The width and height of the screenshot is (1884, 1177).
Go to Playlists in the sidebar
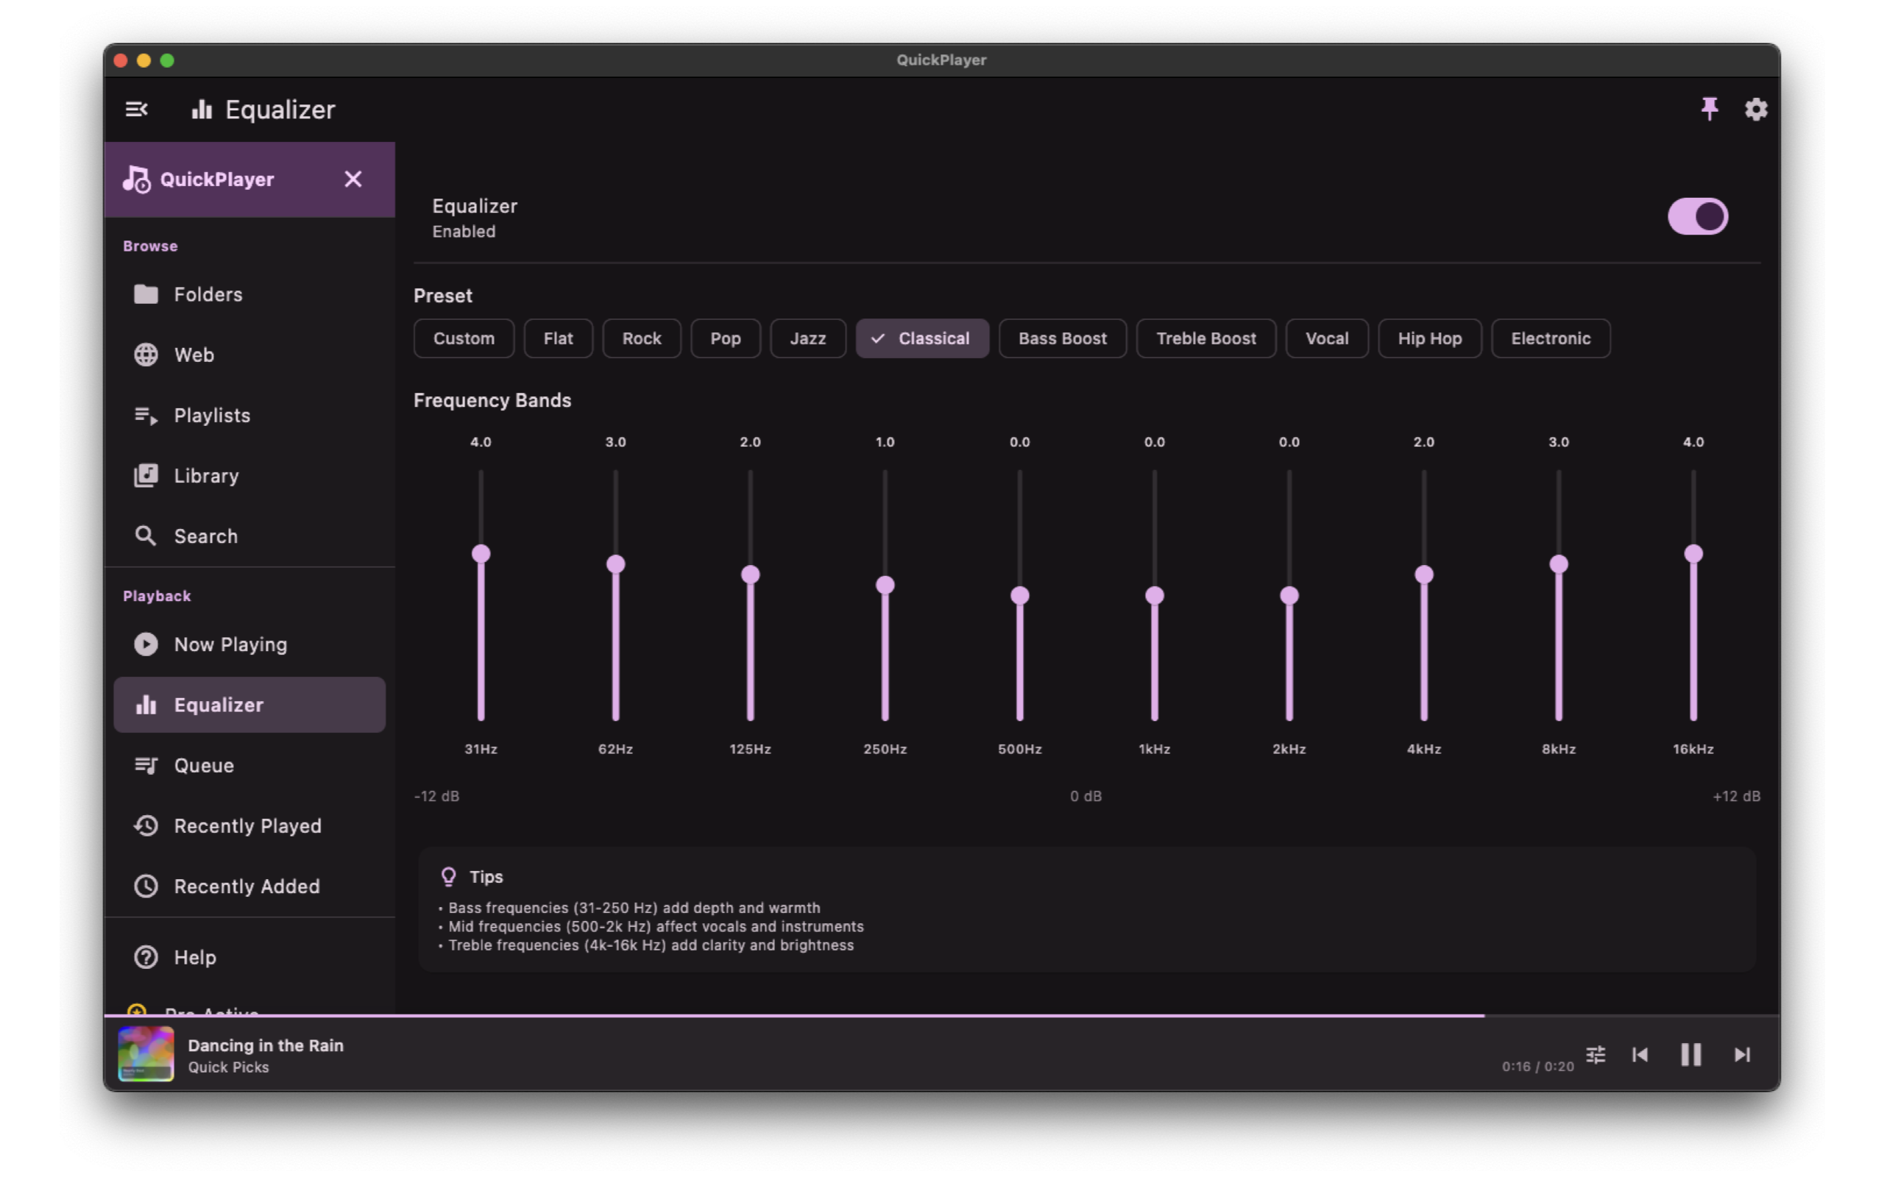point(212,415)
